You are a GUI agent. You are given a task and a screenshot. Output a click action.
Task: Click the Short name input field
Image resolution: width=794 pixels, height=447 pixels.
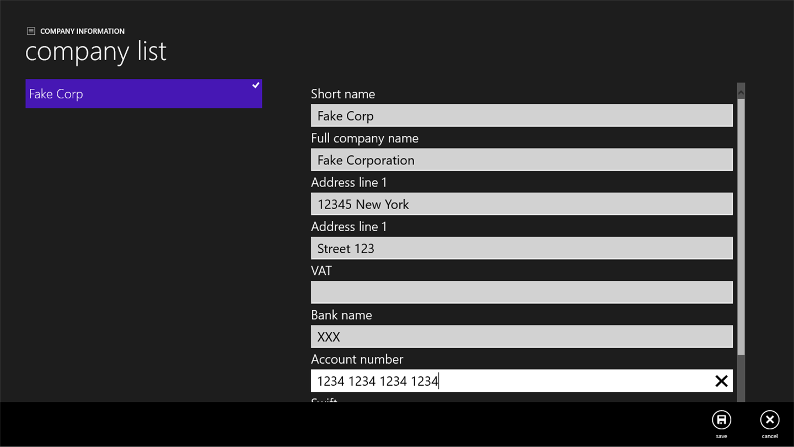[522, 115]
